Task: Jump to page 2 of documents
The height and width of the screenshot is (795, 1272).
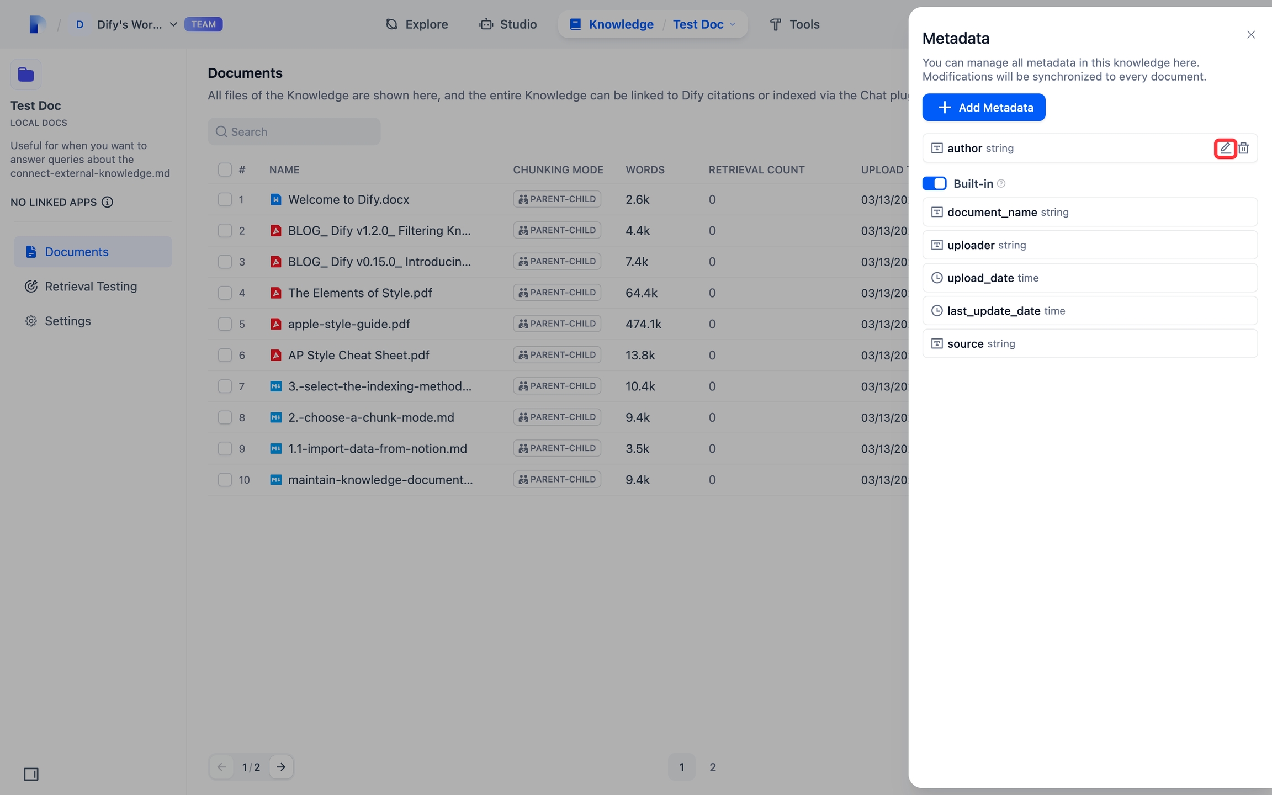Action: pyautogui.click(x=712, y=767)
